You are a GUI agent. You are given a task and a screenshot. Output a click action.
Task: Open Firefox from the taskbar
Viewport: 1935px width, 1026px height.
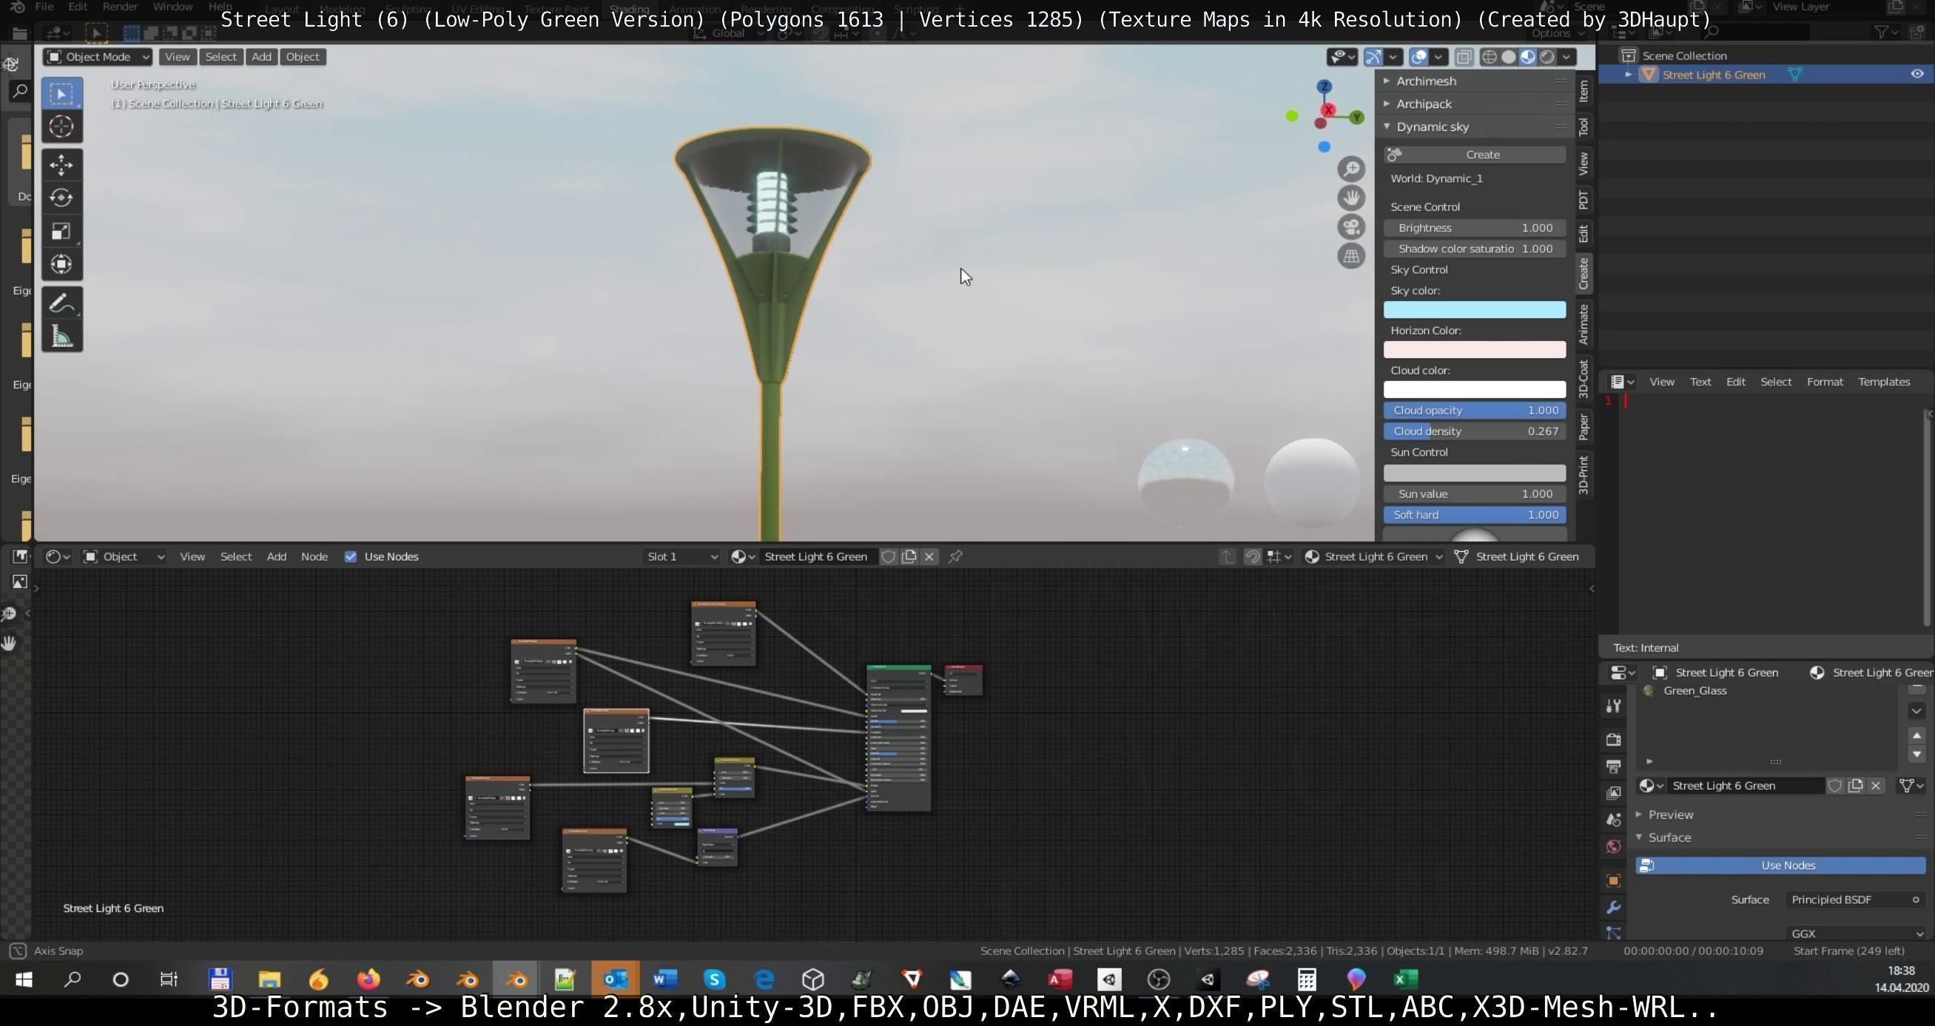[x=369, y=979]
